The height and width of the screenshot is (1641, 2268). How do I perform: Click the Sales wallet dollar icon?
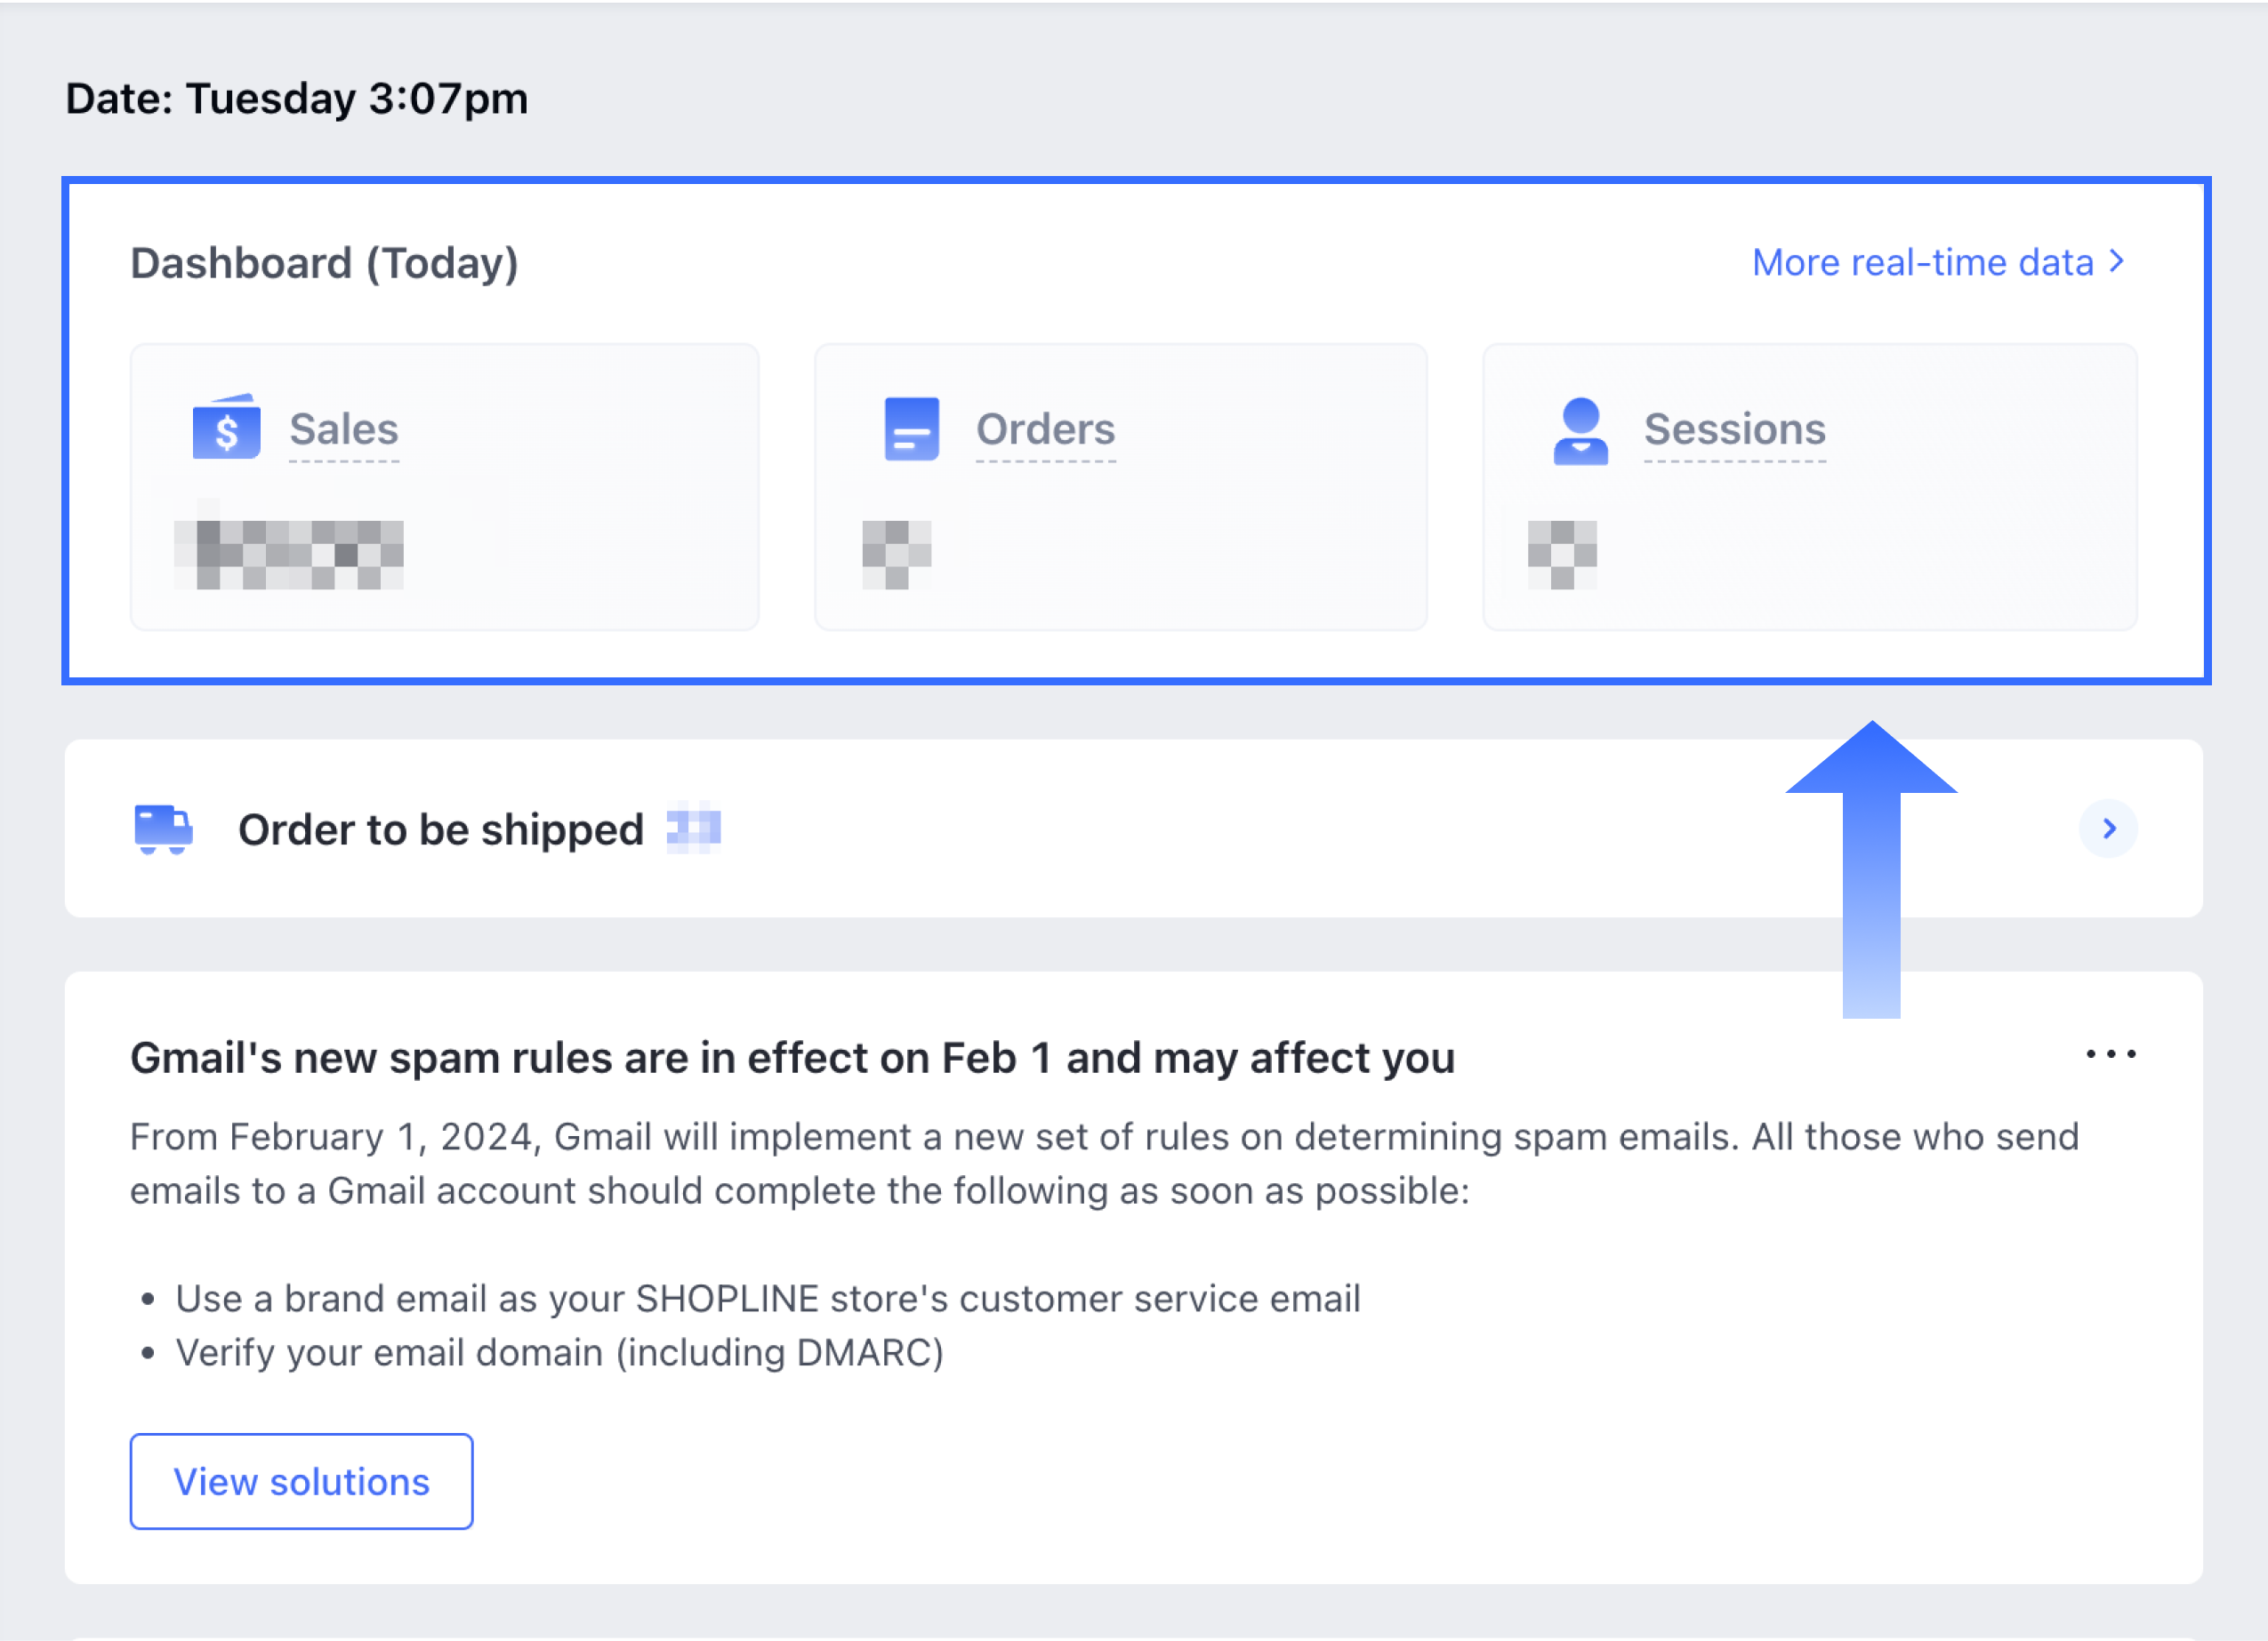pos(226,427)
